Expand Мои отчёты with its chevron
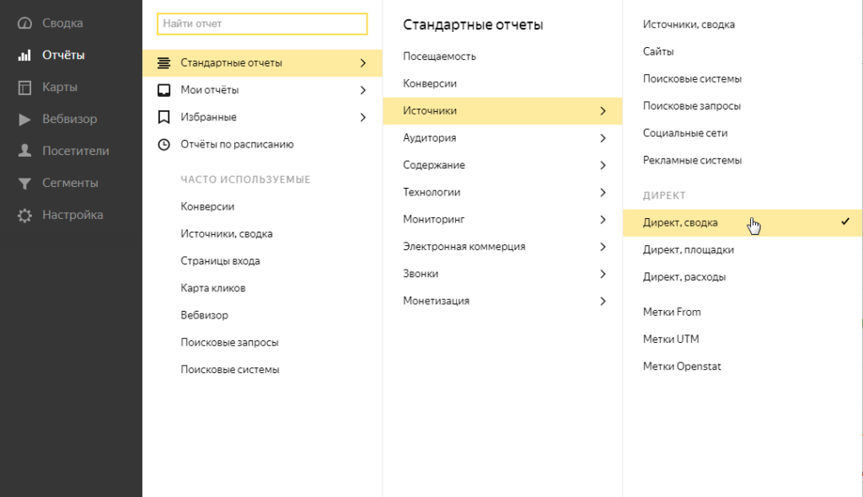Screen dimensions: 863x497 362,90
